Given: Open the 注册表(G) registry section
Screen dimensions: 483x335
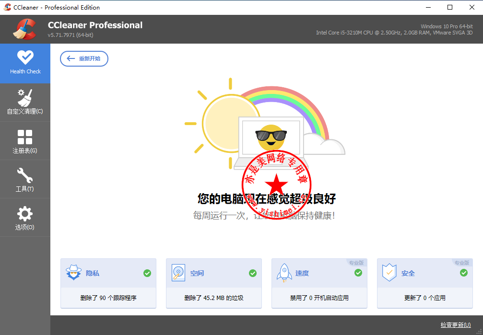Looking at the screenshot, I should (x=25, y=141).
